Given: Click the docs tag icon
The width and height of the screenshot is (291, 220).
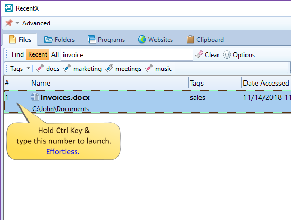Looking at the screenshot, I should click(x=40, y=68).
